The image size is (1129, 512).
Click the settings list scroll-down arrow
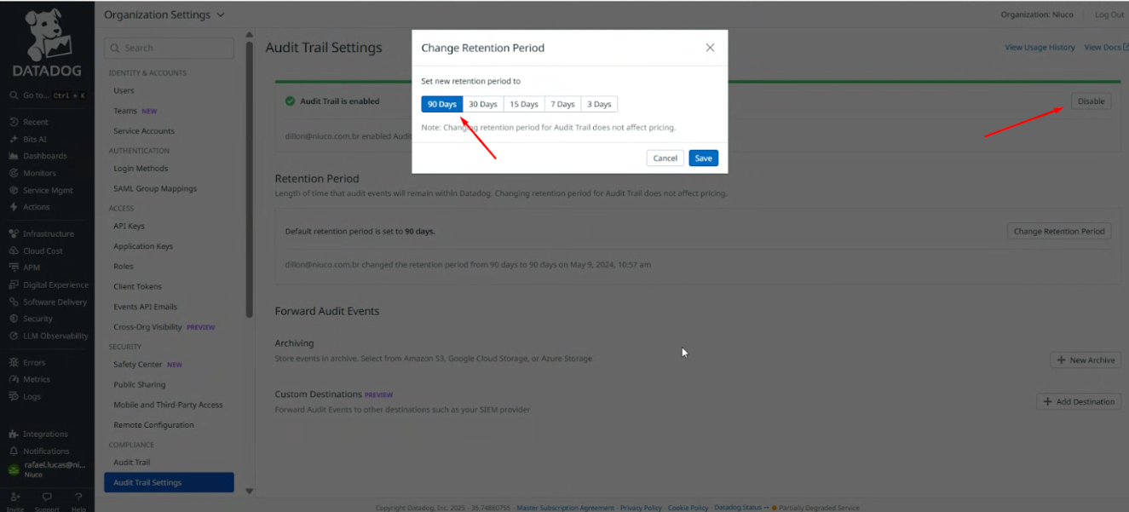click(x=249, y=491)
